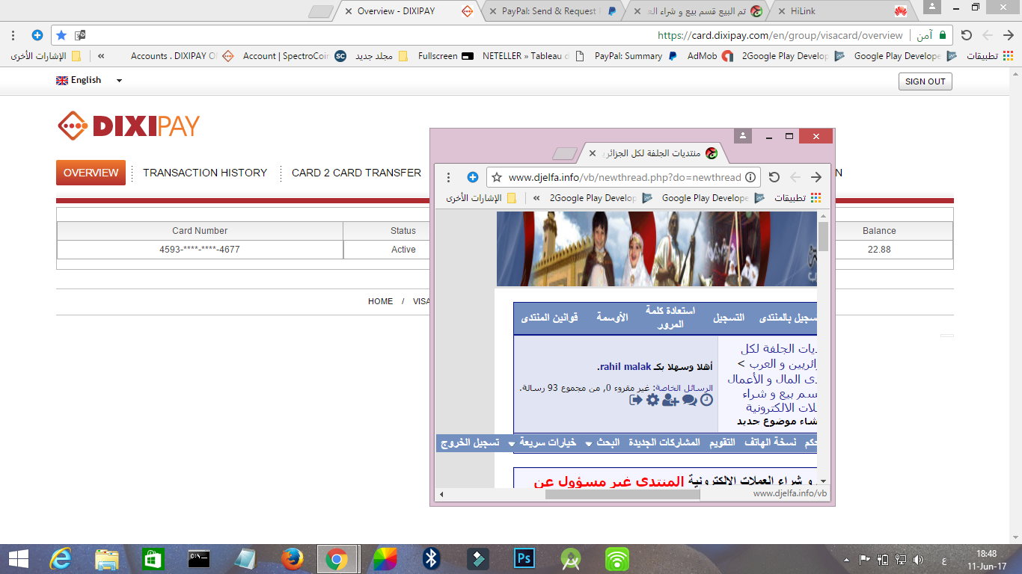Open الإشارات الأخرى folder in popup window
The image size is (1022, 574).
click(481, 198)
